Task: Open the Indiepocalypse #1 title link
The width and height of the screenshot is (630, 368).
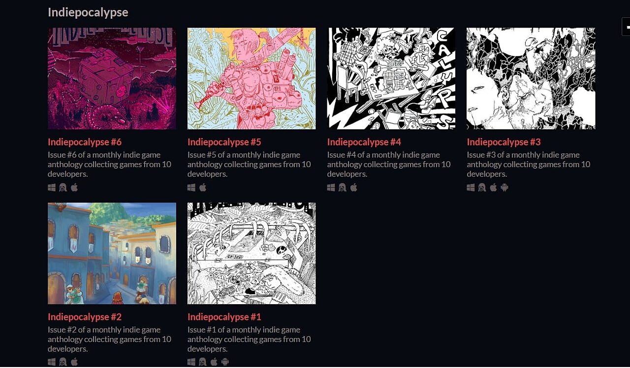Action: [x=224, y=317]
